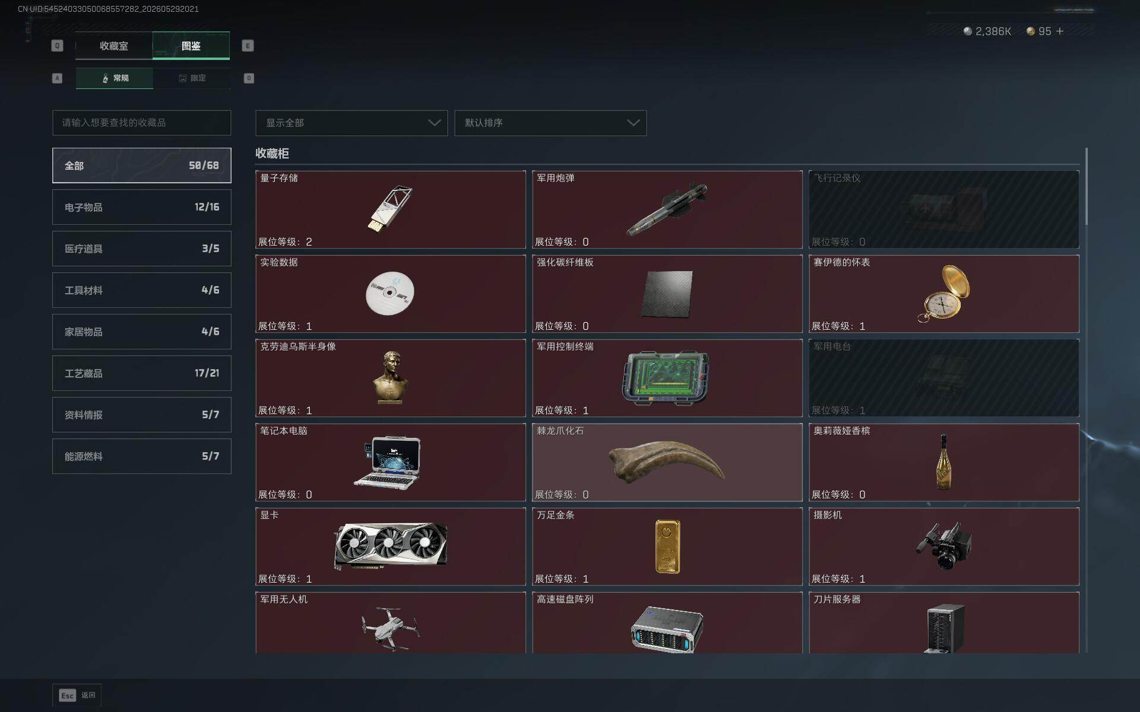Select the 赛伊德的怀表 pocket watch icon

[943, 294]
